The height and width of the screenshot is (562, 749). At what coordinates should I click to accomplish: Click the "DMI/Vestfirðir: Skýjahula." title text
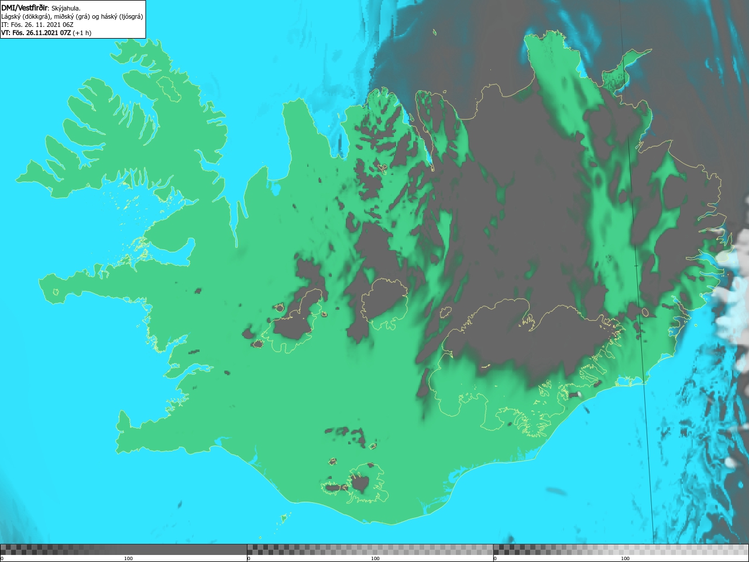click(41, 8)
